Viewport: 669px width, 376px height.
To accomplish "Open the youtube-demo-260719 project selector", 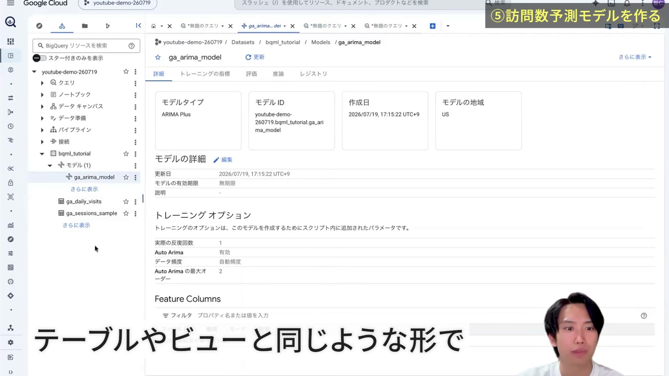I will click(118, 3).
